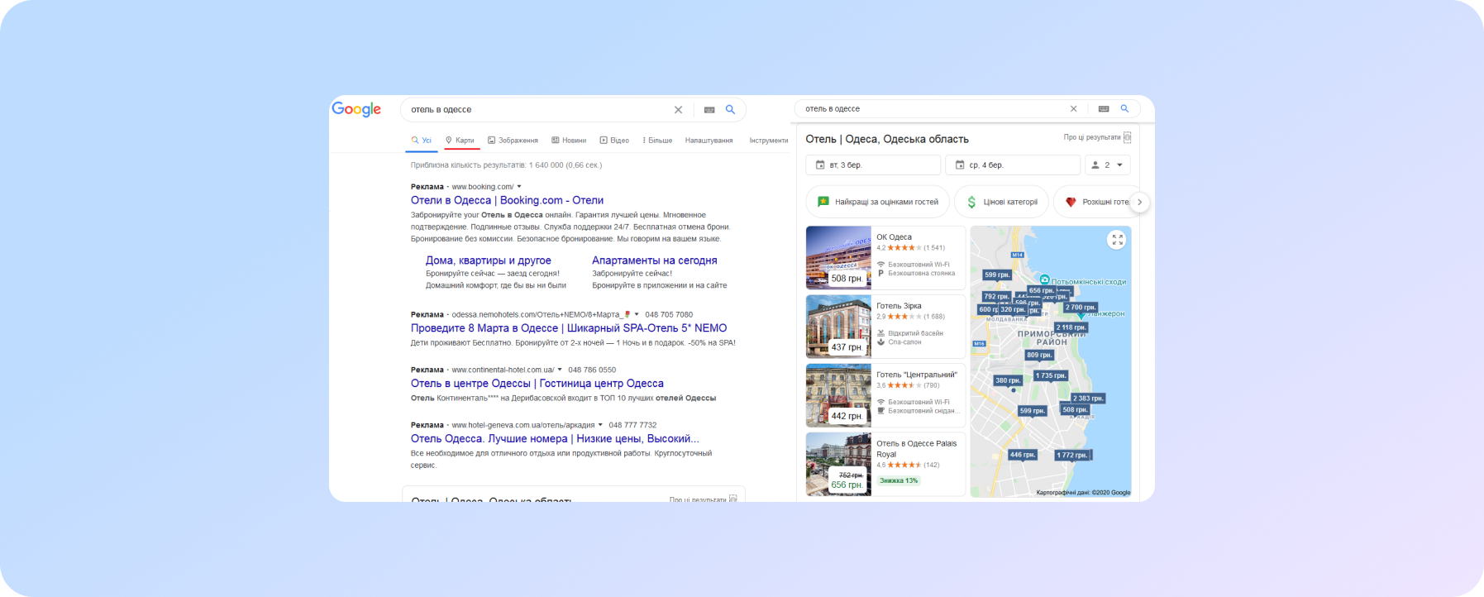
Task: Click in the right panel search field
Action: [x=933, y=108]
